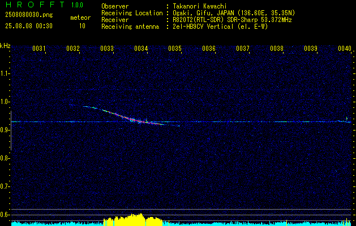The width and height of the screenshot is (356, 226).
Task: Click the Receiving antenna label
Action: point(130,27)
